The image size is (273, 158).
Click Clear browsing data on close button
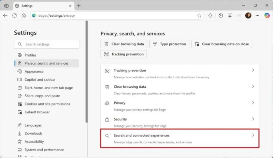pyautogui.click(x=221, y=44)
